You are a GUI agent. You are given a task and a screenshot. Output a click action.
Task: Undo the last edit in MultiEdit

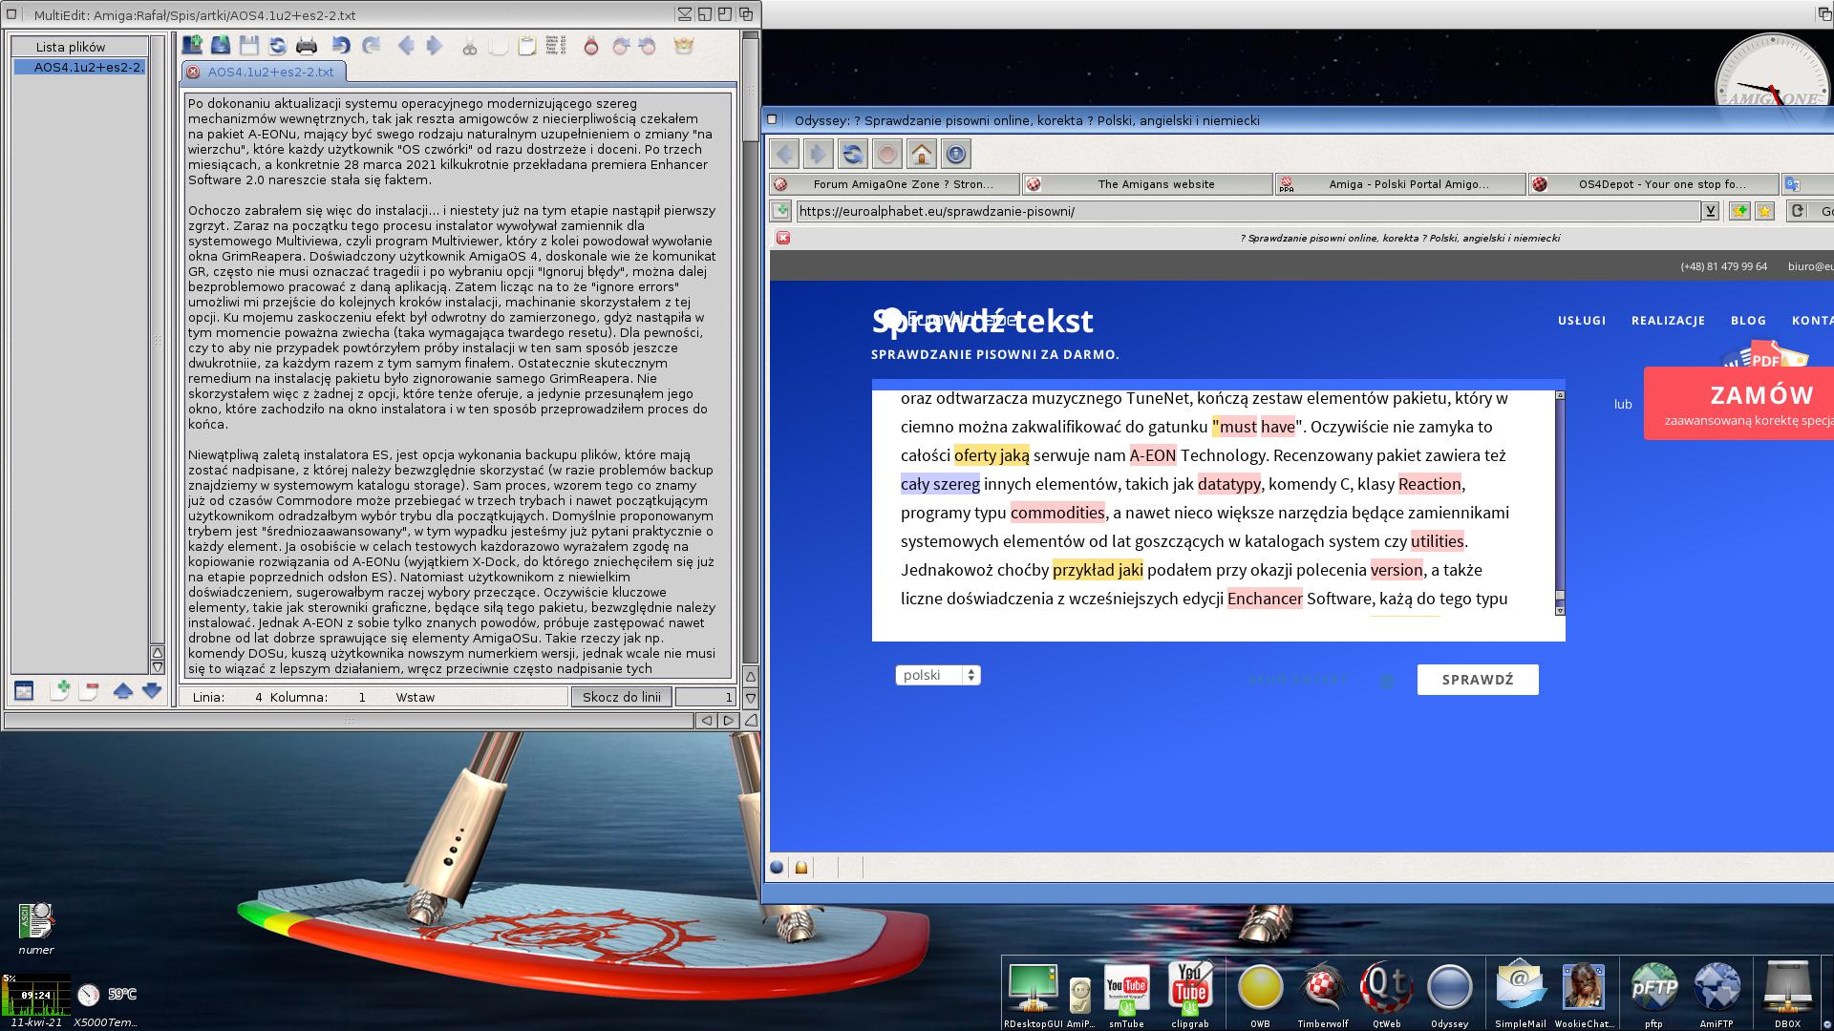pos(341,45)
